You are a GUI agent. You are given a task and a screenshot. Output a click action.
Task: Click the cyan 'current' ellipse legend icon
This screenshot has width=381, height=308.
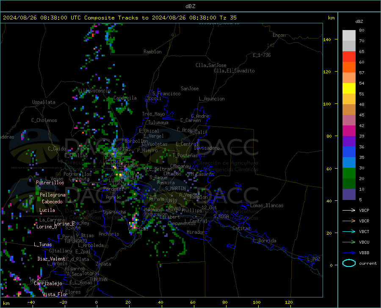[349, 263]
